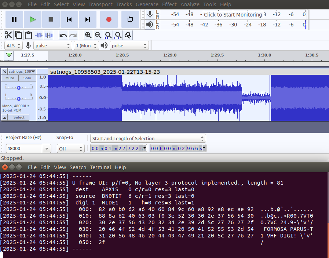This screenshot has width=329, height=258.
Task: Open the satnogs track name dropdown menu
Action: (22, 72)
